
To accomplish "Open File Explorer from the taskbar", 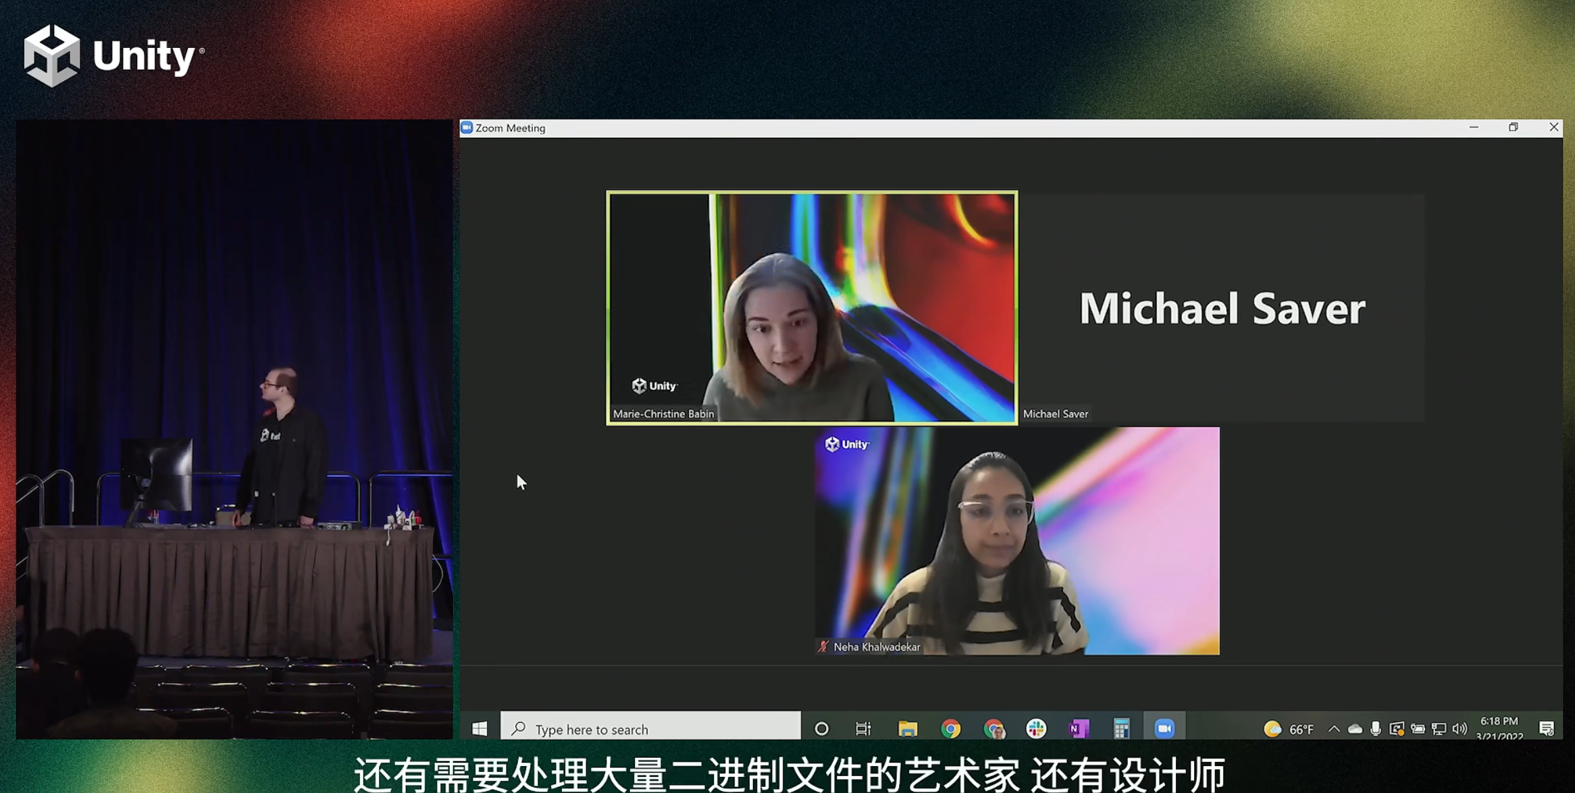I will tap(908, 728).
